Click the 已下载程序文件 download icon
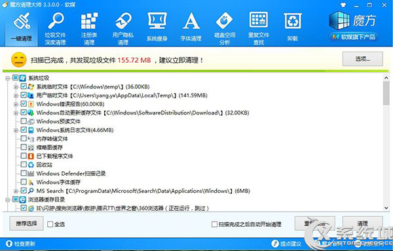The width and height of the screenshot is (393, 251). click(31, 156)
